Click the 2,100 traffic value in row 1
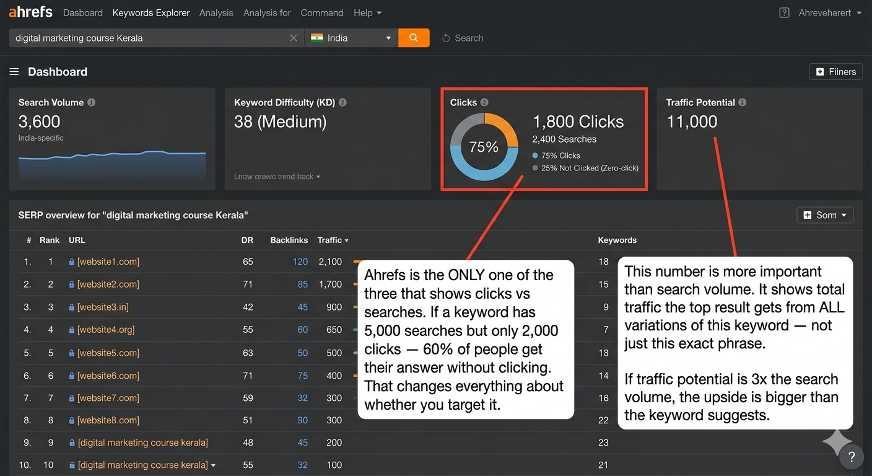The image size is (872, 476). coord(330,262)
